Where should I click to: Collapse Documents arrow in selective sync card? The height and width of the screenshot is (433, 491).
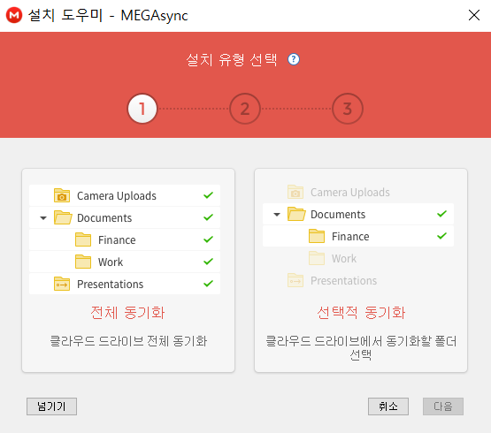[277, 215]
